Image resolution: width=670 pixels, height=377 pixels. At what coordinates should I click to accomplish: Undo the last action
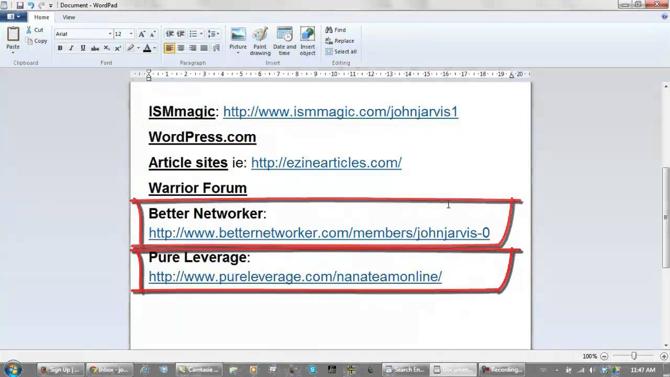[30, 5]
